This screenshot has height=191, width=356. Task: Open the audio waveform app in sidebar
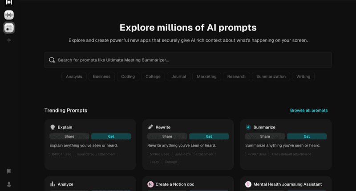9,15
